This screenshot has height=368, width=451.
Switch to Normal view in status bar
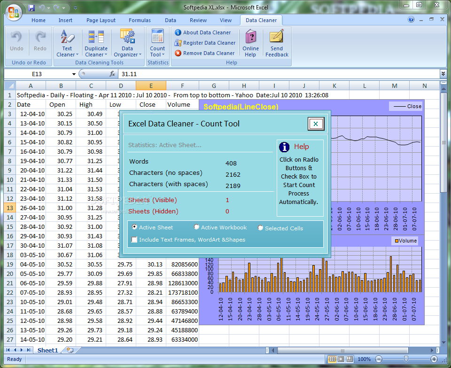pyautogui.click(x=332, y=359)
